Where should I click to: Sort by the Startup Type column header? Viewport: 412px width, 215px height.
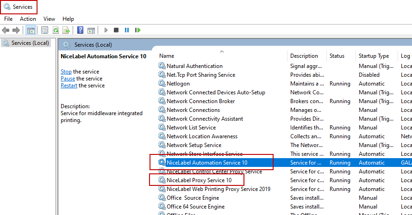pos(374,56)
